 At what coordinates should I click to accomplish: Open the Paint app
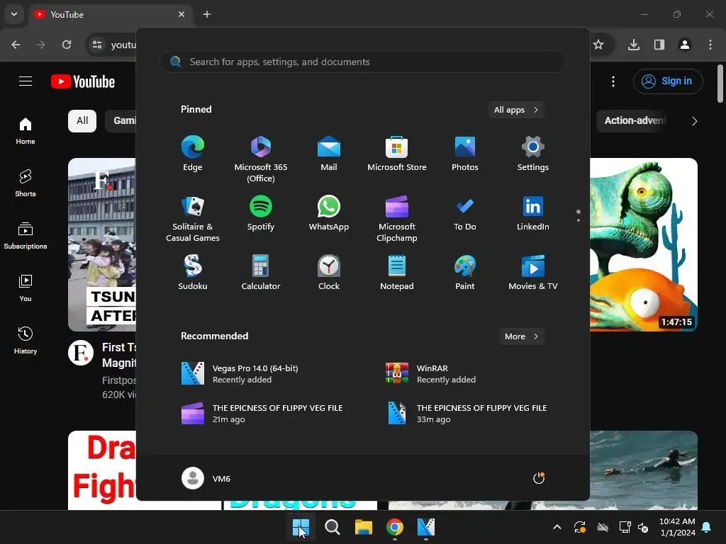(x=465, y=273)
